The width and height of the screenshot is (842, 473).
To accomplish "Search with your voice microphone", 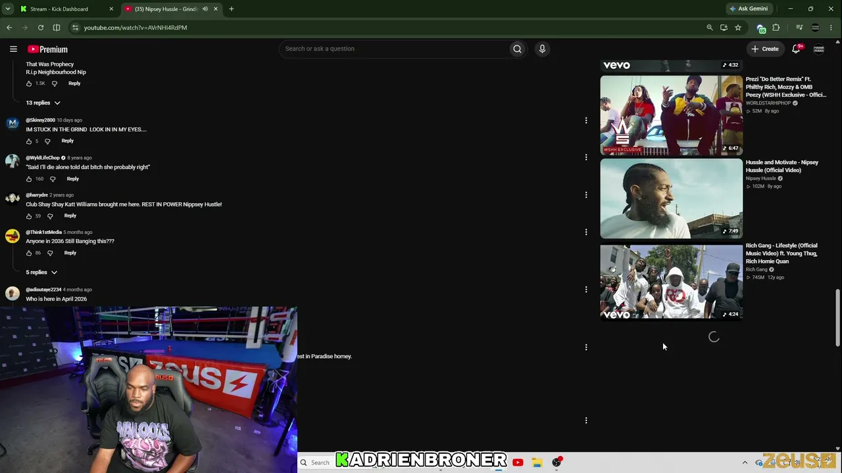I will [x=542, y=49].
